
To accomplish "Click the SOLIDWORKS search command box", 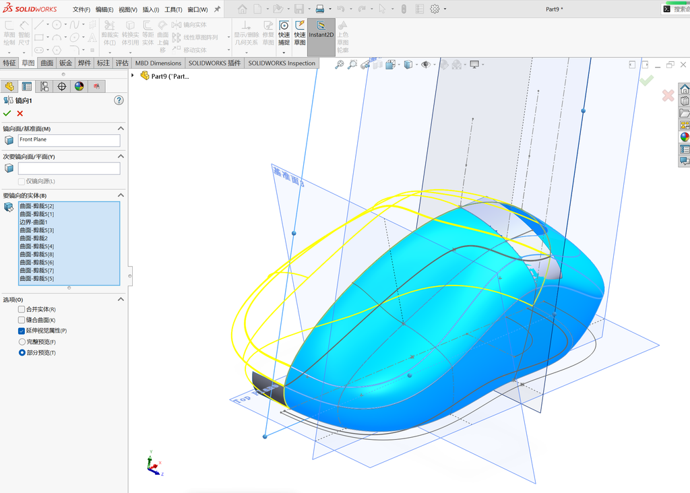I will pyautogui.click(x=675, y=9).
